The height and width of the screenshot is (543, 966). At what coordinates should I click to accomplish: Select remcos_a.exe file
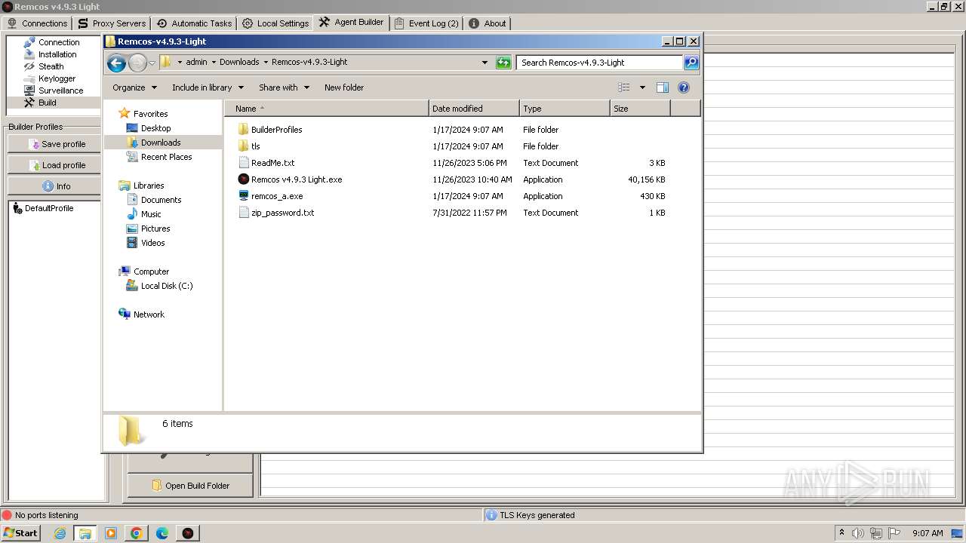[x=277, y=196]
